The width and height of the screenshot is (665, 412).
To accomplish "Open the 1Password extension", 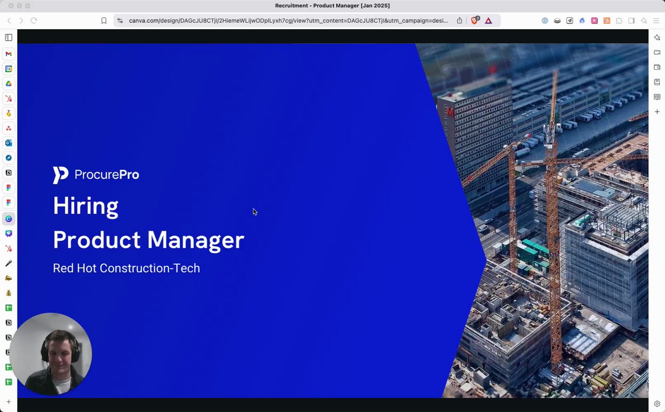I will coord(545,20).
